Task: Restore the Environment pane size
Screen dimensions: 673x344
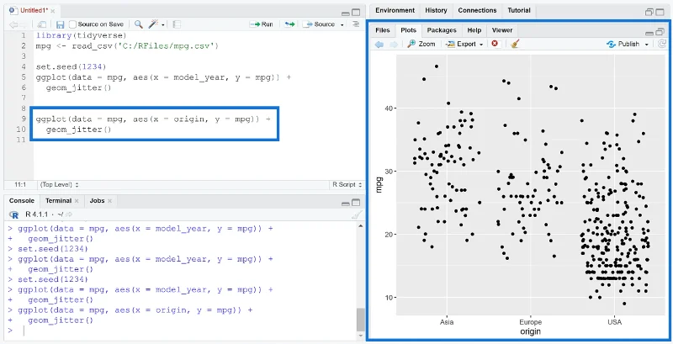Action: (649, 12)
